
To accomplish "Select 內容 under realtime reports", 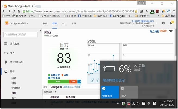I will [14, 93].
